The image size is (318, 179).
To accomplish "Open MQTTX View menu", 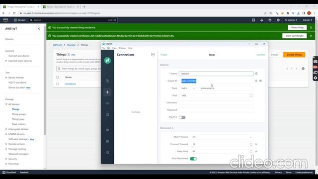I will click(x=114, y=48).
